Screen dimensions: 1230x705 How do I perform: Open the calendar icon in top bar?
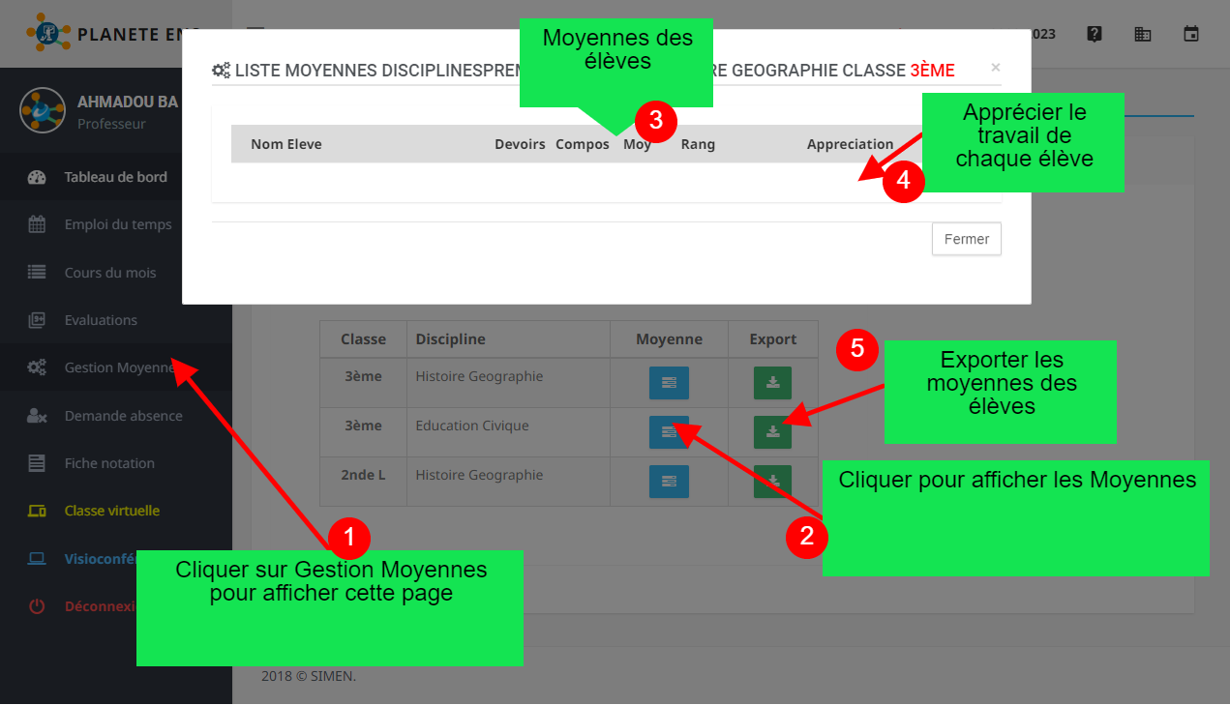pos(1191,34)
